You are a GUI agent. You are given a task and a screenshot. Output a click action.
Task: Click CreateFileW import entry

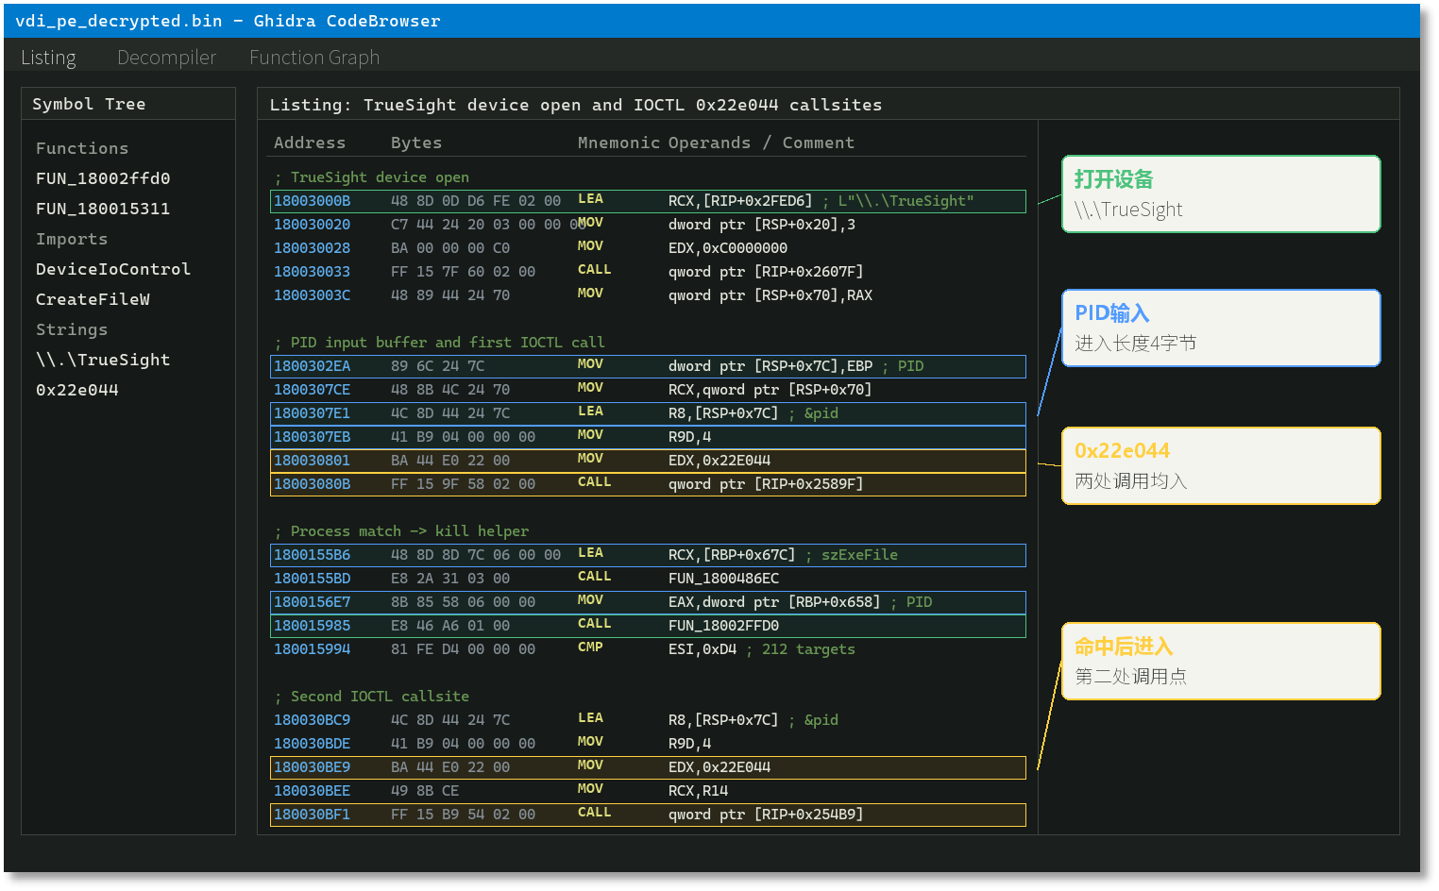(93, 299)
